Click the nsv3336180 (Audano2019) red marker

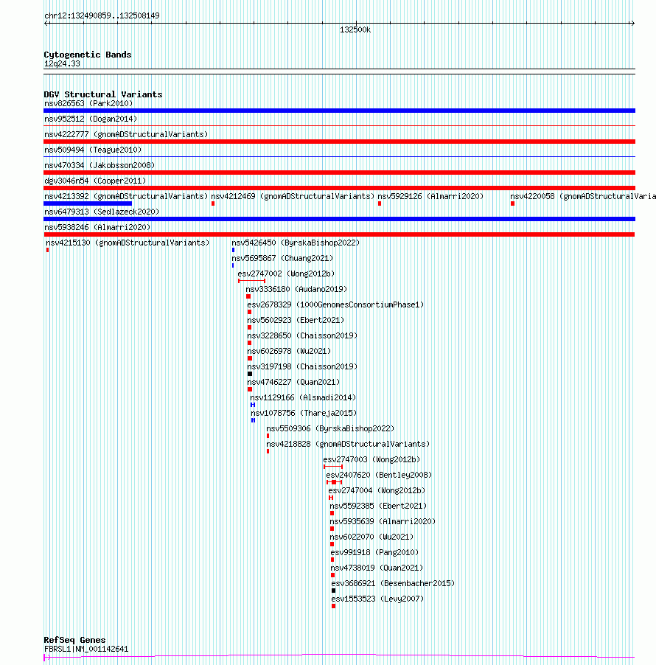pos(248,296)
